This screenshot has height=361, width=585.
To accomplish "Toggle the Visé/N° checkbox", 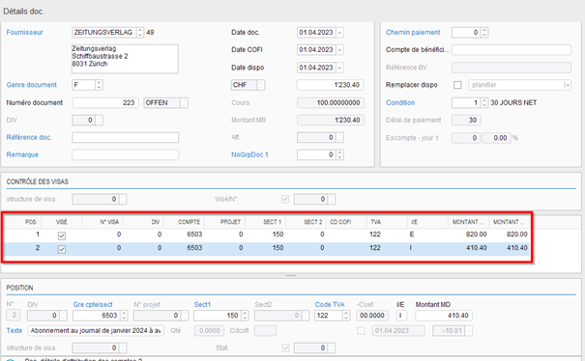I will coord(285,199).
